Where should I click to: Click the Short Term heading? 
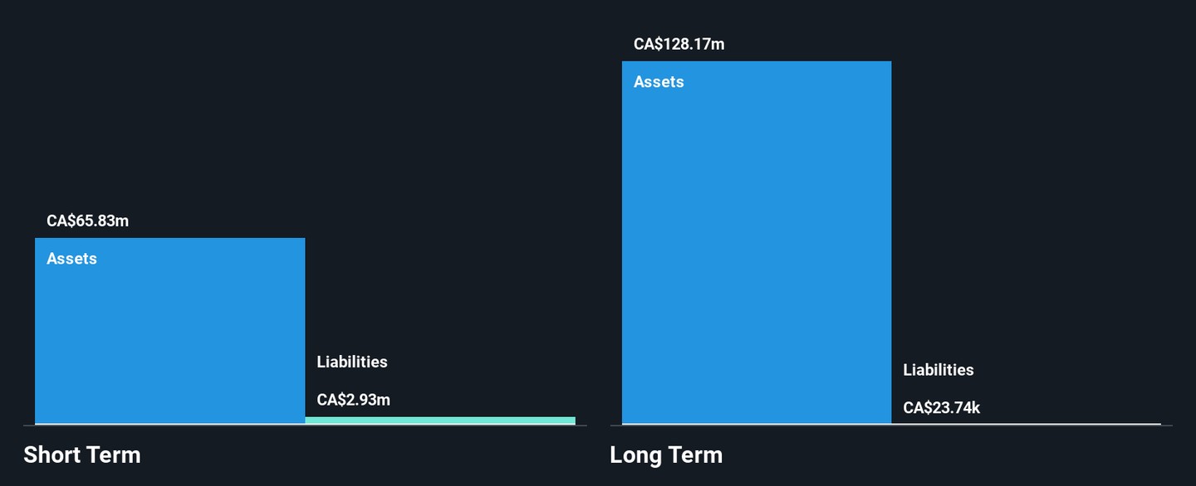82,454
